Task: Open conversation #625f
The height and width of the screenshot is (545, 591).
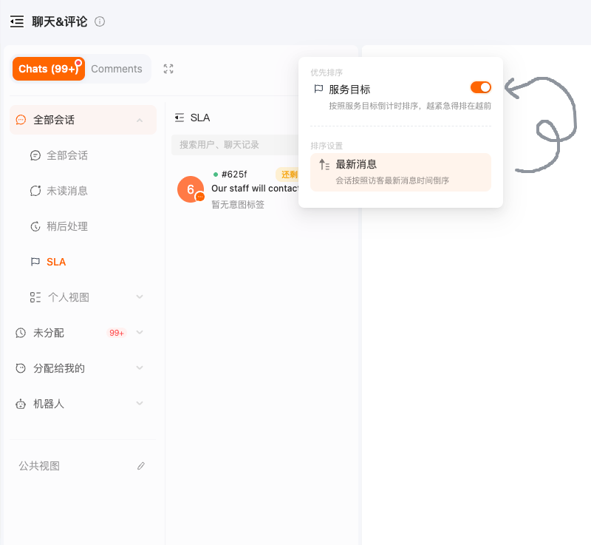Action: 238,189
